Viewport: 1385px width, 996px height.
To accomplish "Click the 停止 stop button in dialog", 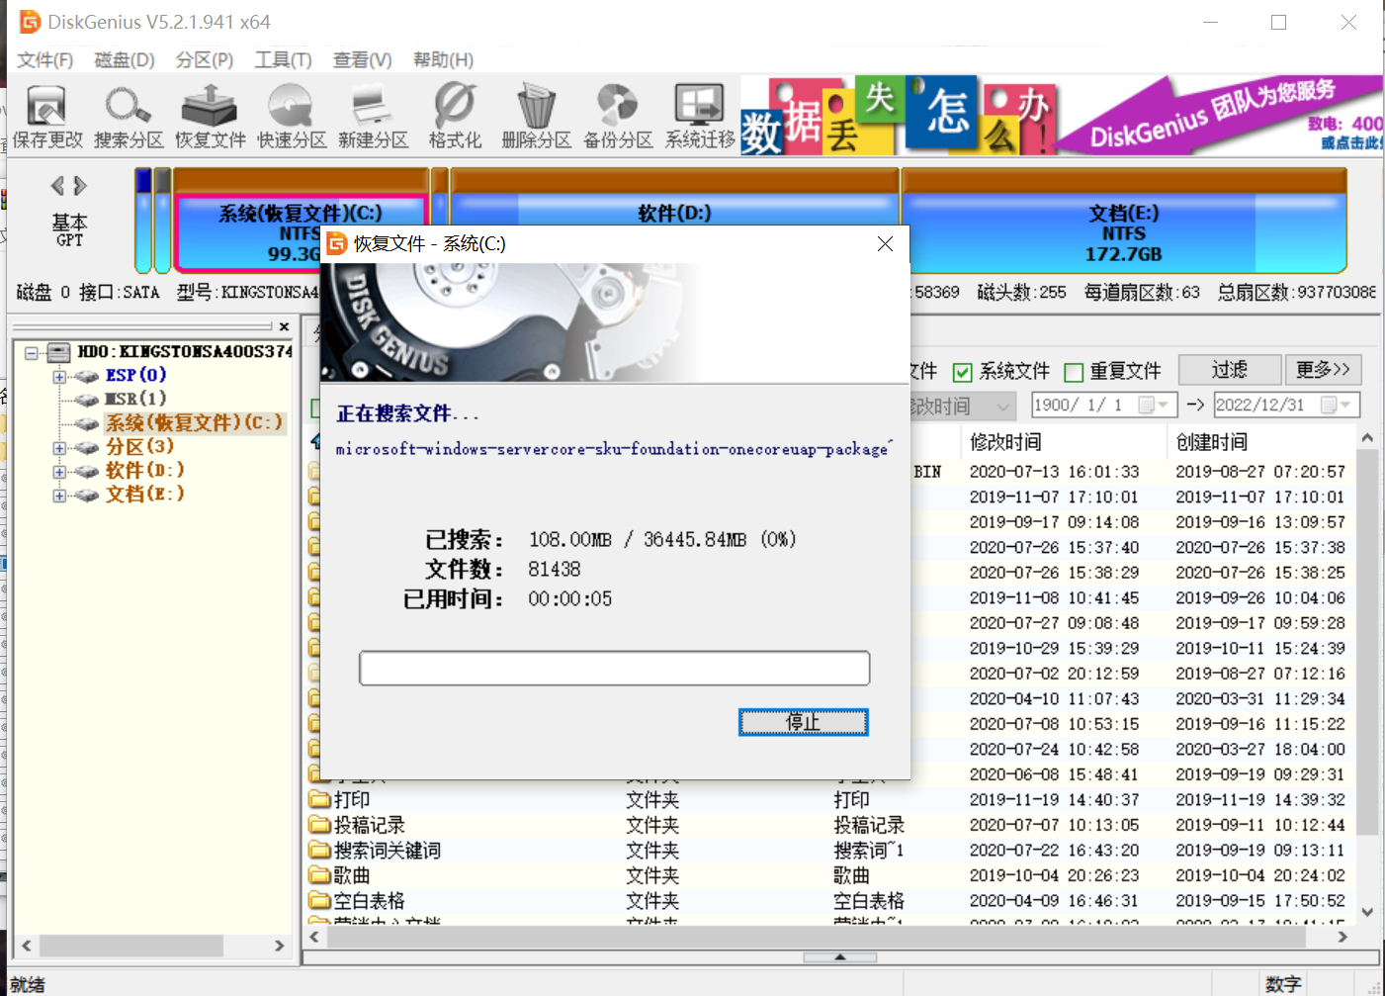I will click(804, 722).
